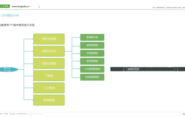Click the 供应链管理域 box
This screenshot has height=117, width=185.
[x=92, y=77]
